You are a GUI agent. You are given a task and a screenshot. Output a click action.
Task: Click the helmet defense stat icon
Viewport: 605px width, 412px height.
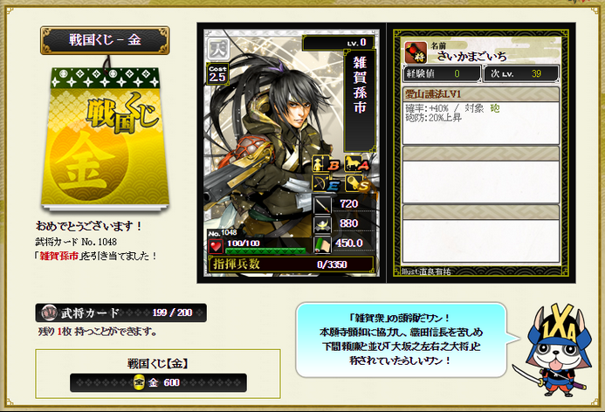pos(322,224)
